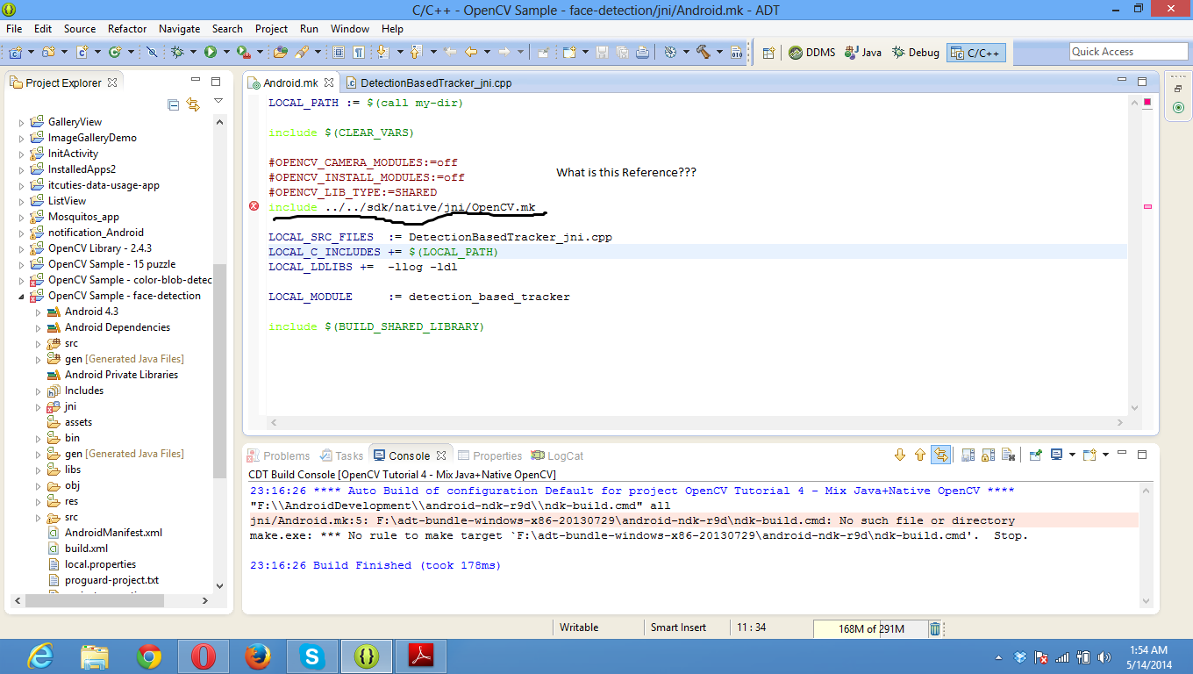Screen dimensions: 1193x674
Task: Click the Quick Access search field
Action: click(x=1128, y=52)
